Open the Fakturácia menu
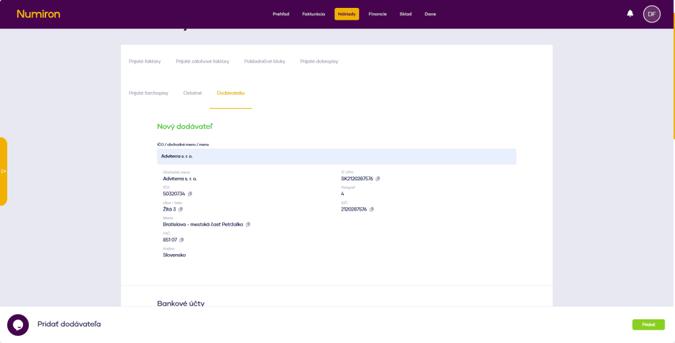The image size is (675, 343). click(x=313, y=14)
